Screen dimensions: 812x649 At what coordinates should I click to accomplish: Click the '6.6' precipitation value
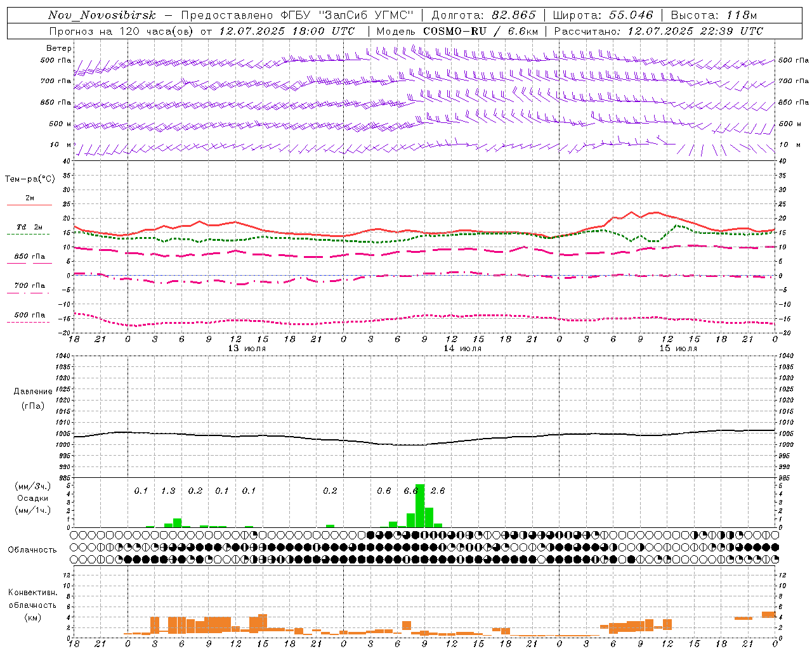point(410,491)
